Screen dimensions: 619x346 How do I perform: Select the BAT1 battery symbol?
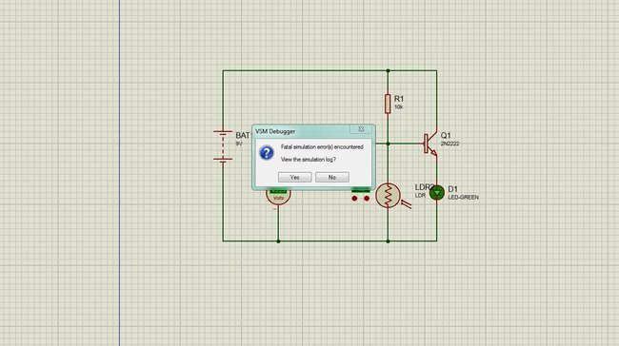223,146
